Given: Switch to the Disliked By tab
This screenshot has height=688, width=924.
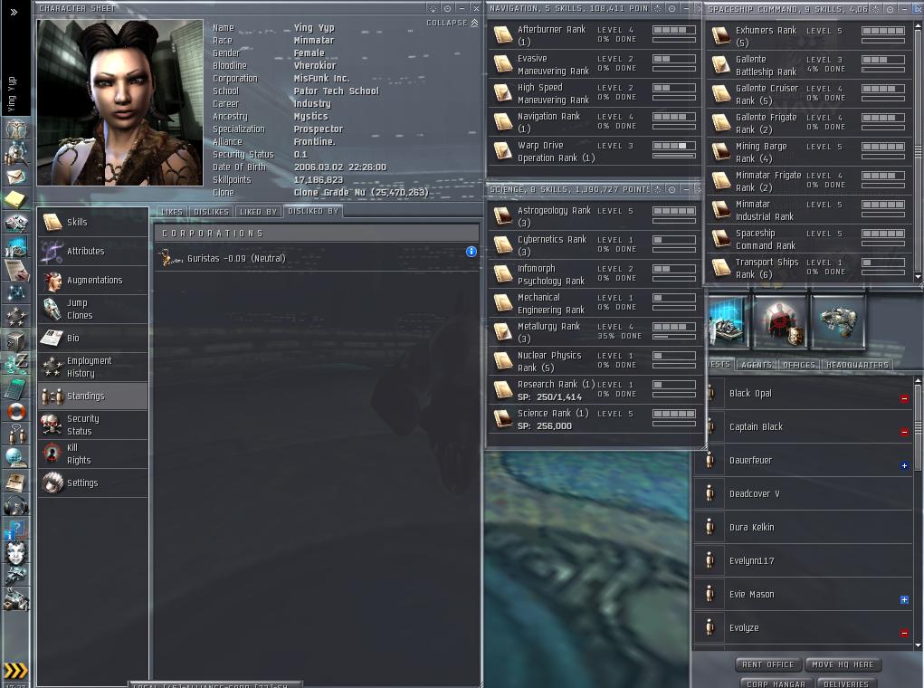Looking at the screenshot, I should pyautogui.click(x=313, y=211).
